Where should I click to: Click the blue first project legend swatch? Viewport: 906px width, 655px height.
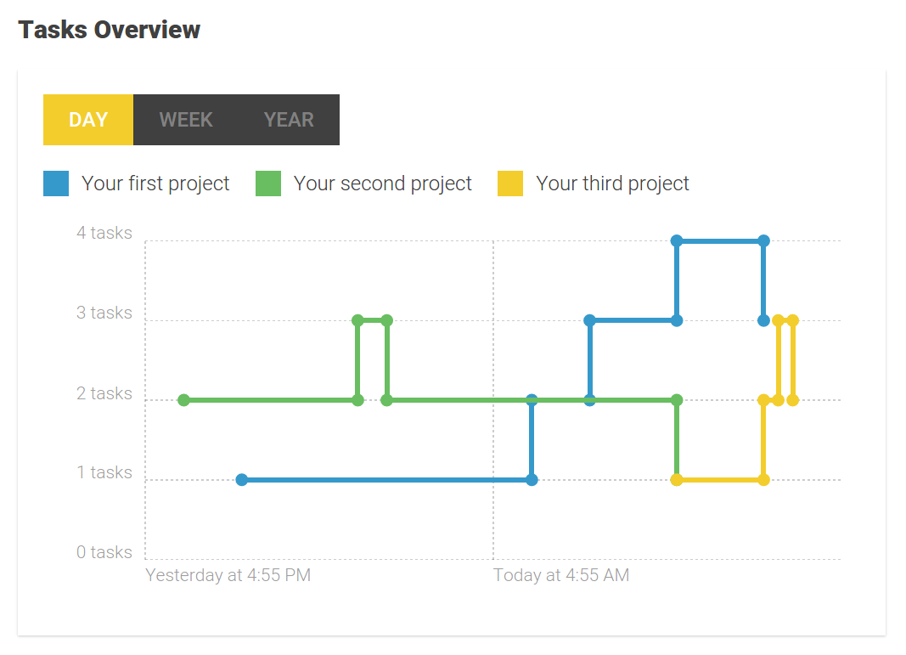tap(56, 184)
